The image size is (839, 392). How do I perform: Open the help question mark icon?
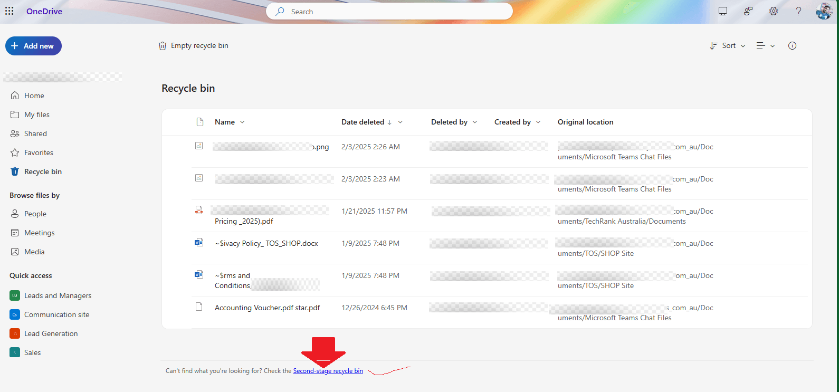798,11
